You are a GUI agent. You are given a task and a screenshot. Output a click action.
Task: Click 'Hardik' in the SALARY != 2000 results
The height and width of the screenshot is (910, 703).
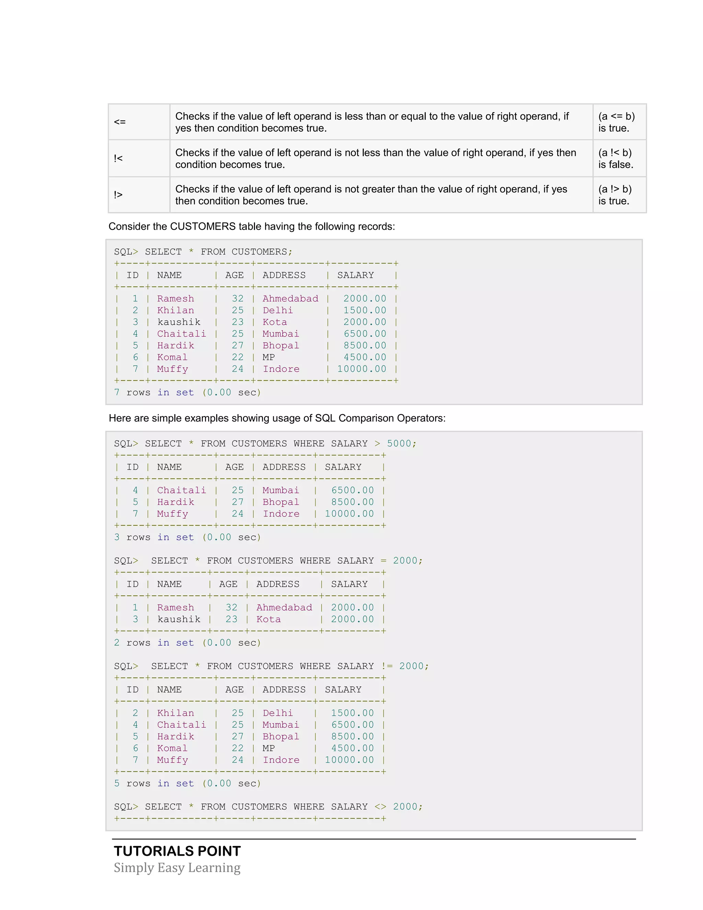(175, 736)
